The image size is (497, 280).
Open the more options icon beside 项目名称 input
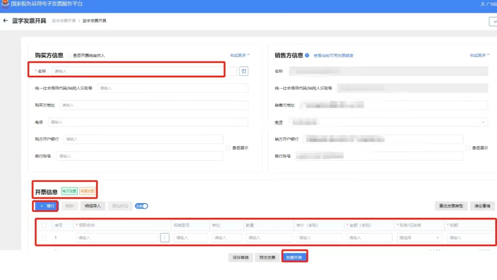pyautogui.click(x=164, y=237)
